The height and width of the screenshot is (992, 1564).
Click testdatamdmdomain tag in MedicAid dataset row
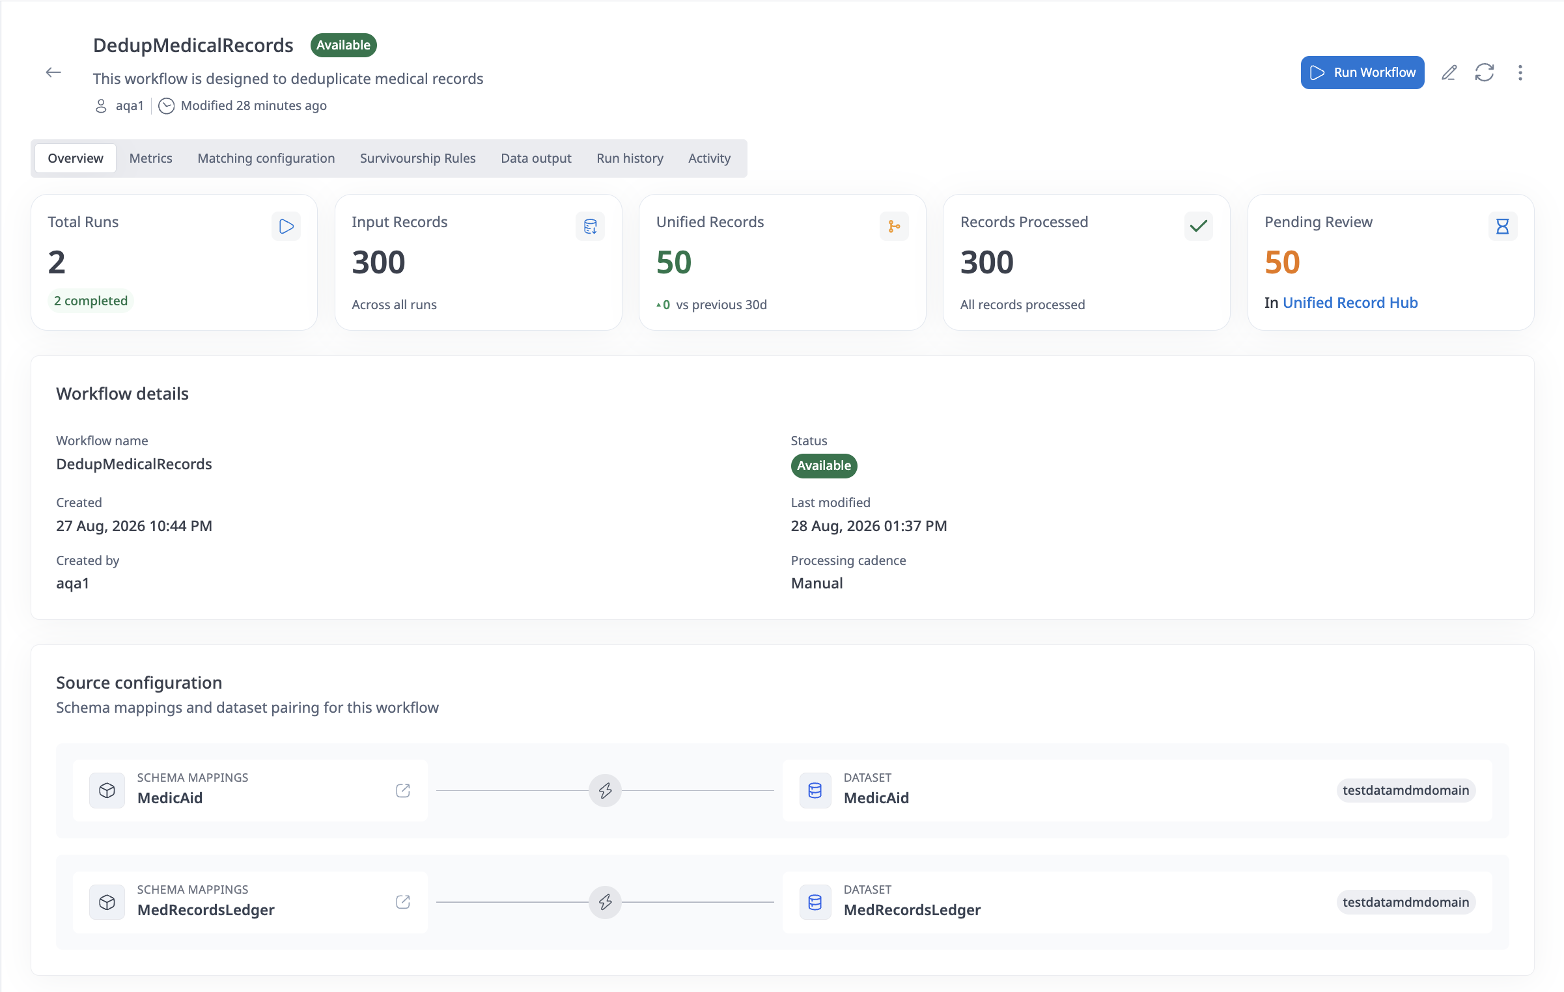click(x=1406, y=790)
